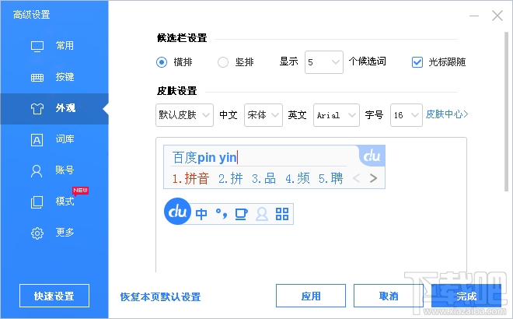The width and height of the screenshot is (513, 319).
Task: Select the 竖排 vertical layout radio
Action: coord(223,62)
